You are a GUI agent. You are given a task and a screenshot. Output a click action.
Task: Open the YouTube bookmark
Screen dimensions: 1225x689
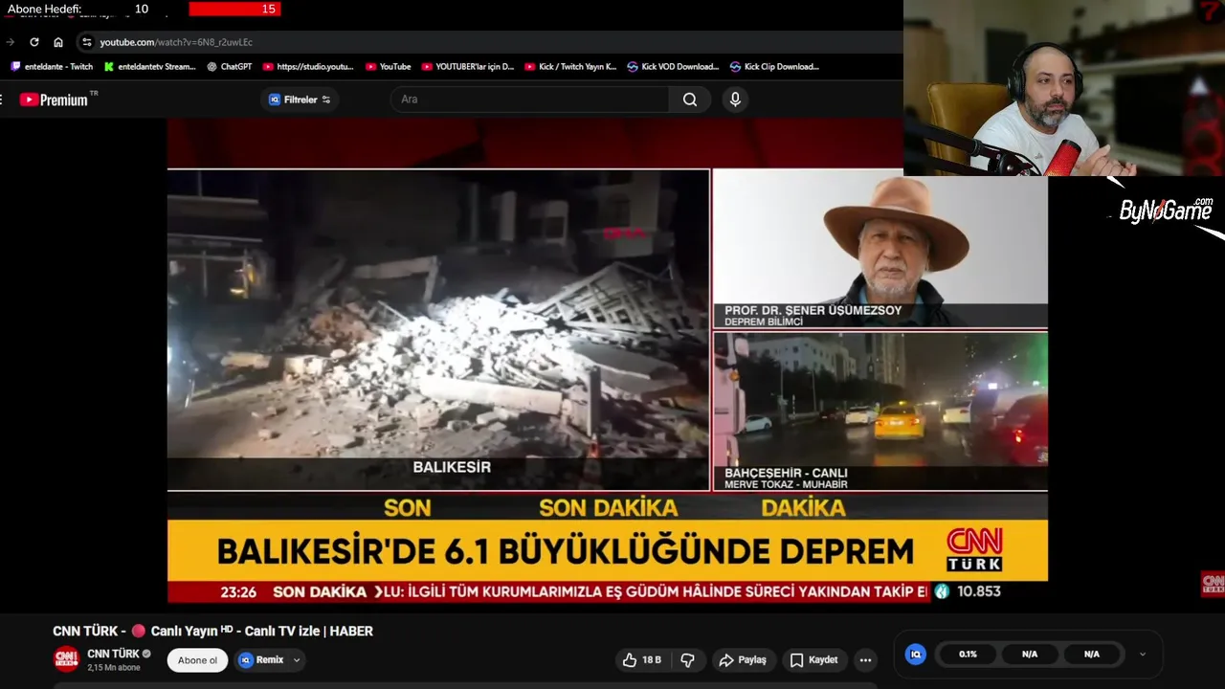tap(388, 67)
